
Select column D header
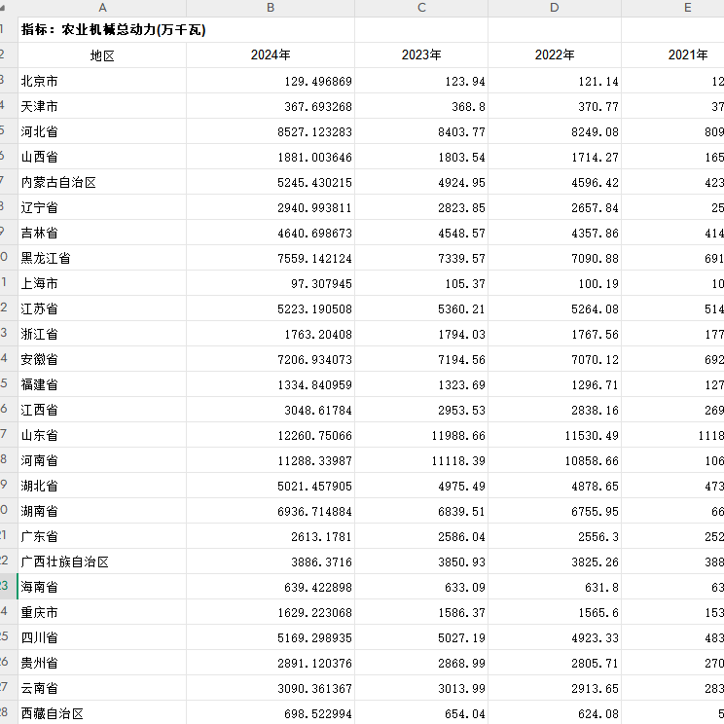click(x=555, y=8)
